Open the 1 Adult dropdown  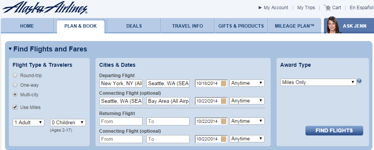click(29, 122)
